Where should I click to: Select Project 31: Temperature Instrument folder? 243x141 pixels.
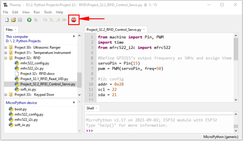(43, 53)
